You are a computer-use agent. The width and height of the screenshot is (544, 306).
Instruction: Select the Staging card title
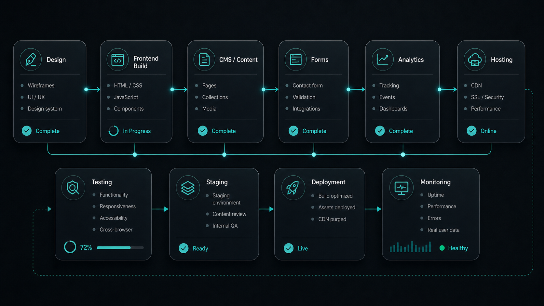click(x=217, y=182)
